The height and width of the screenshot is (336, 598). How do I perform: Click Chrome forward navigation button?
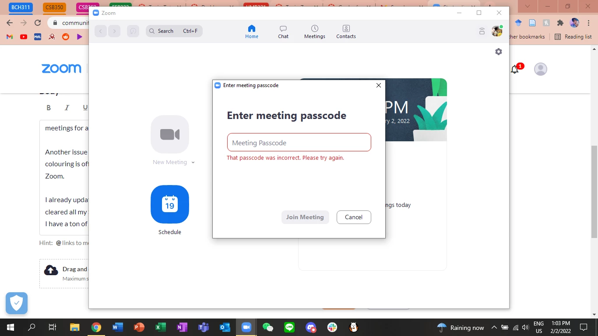coord(24,23)
